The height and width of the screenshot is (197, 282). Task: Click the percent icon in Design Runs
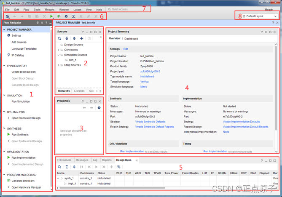pos(119,167)
